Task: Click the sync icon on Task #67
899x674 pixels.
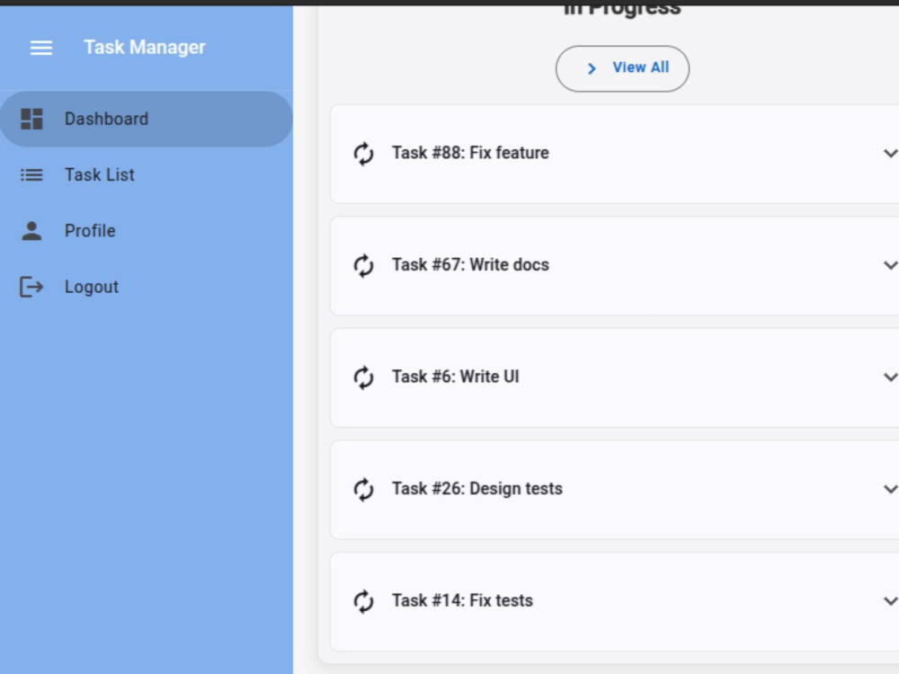Action: [x=363, y=265]
